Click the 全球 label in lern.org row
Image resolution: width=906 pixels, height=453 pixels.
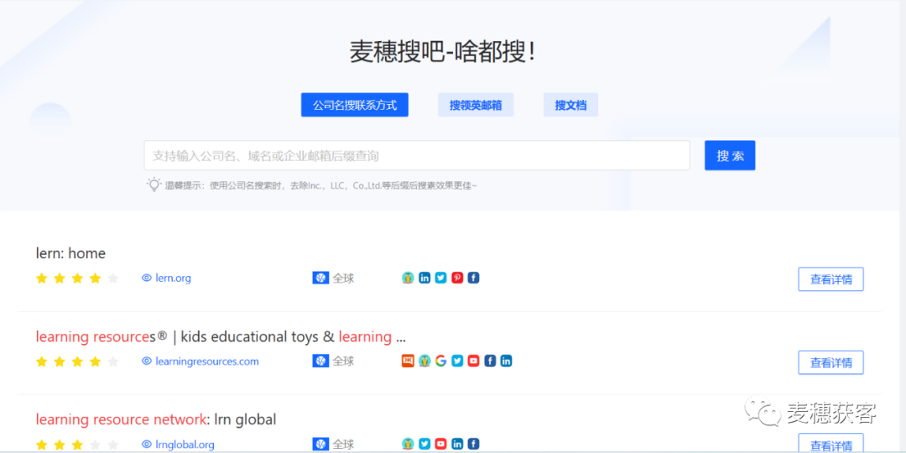343,278
